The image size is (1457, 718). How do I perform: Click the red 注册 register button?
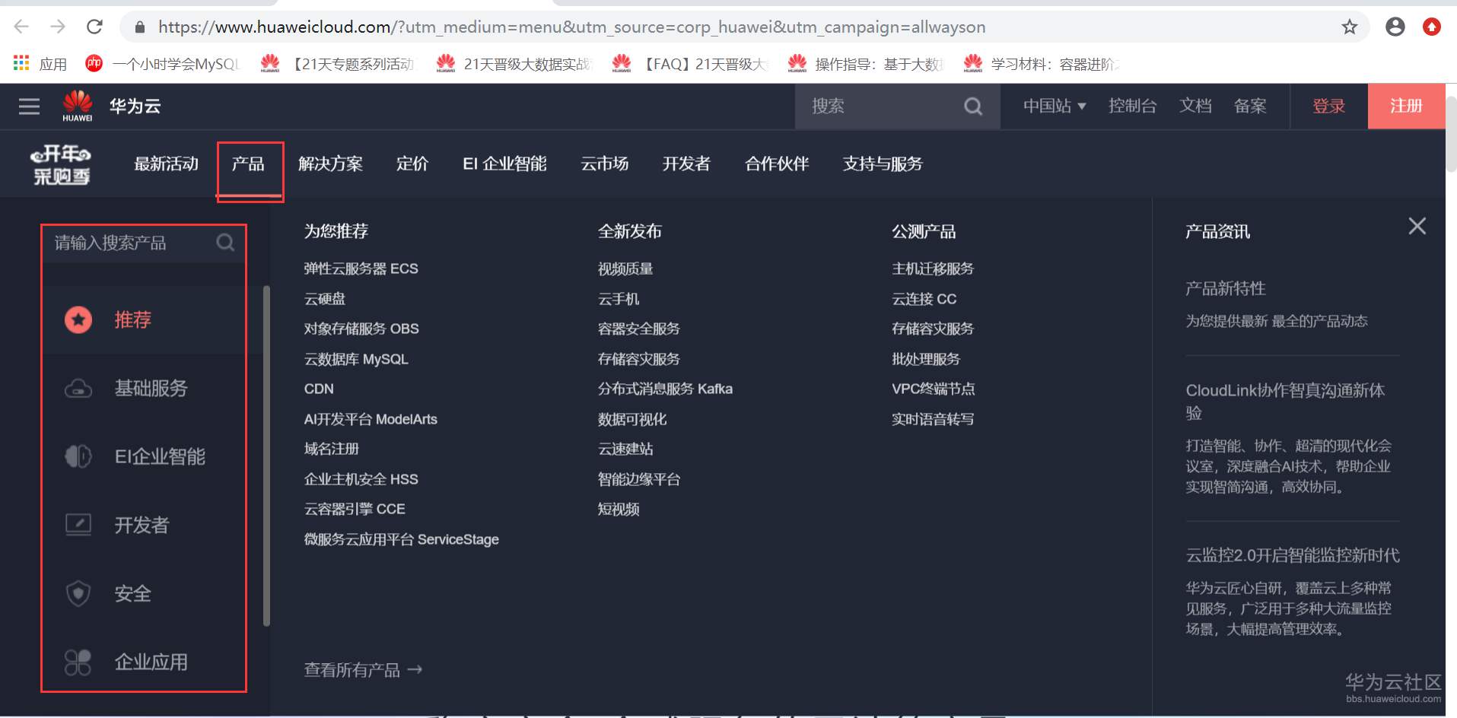pyautogui.click(x=1406, y=106)
